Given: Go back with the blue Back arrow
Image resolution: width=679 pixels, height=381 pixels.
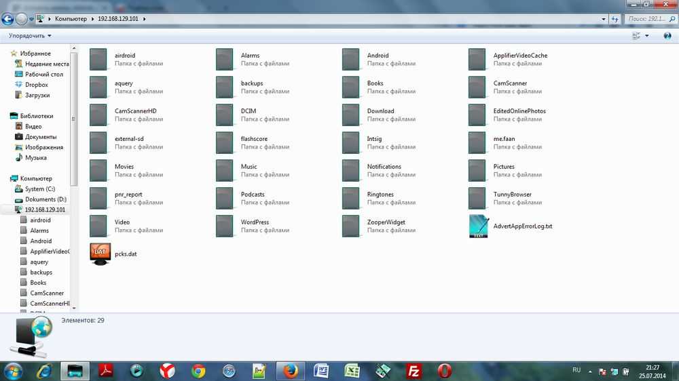Looking at the screenshot, I should coord(7,19).
